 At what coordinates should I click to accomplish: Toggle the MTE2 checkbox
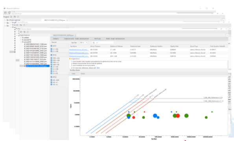tap(52, 55)
